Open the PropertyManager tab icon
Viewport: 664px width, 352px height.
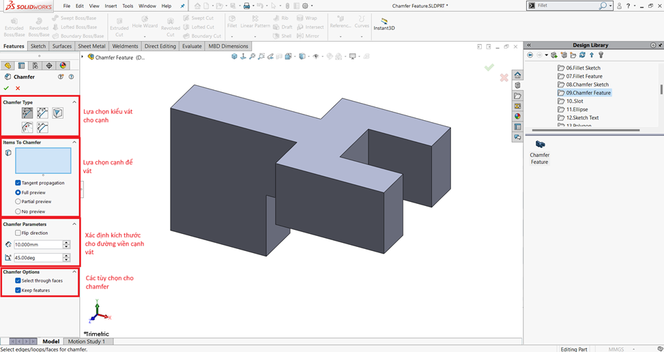click(x=22, y=65)
